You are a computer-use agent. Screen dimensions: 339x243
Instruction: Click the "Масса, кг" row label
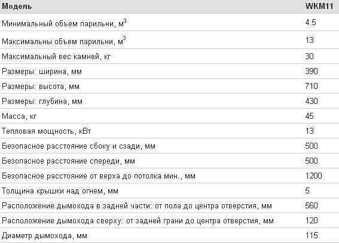[x=19, y=116]
